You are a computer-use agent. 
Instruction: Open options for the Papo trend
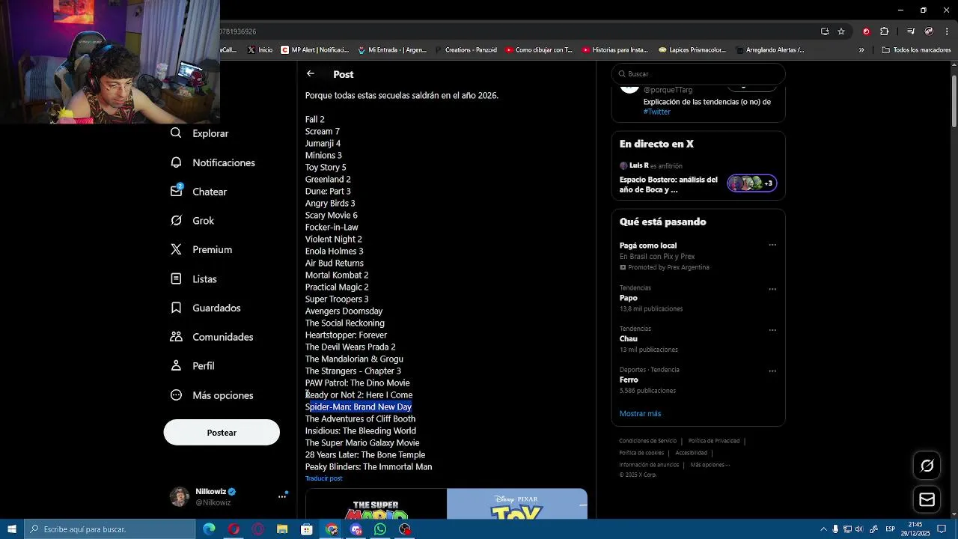tap(772, 289)
